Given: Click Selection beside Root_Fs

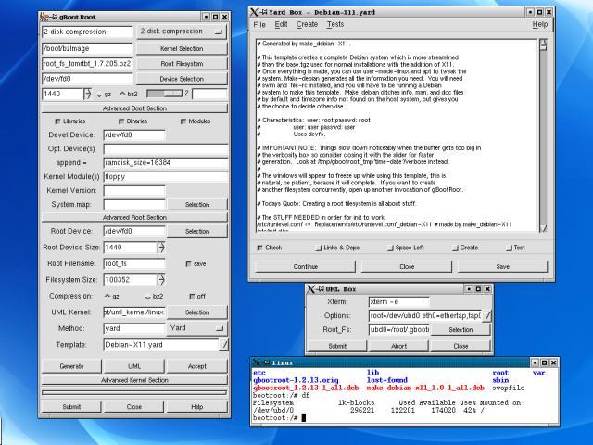Looking at the screenshot, I should [x=461, y=330].
